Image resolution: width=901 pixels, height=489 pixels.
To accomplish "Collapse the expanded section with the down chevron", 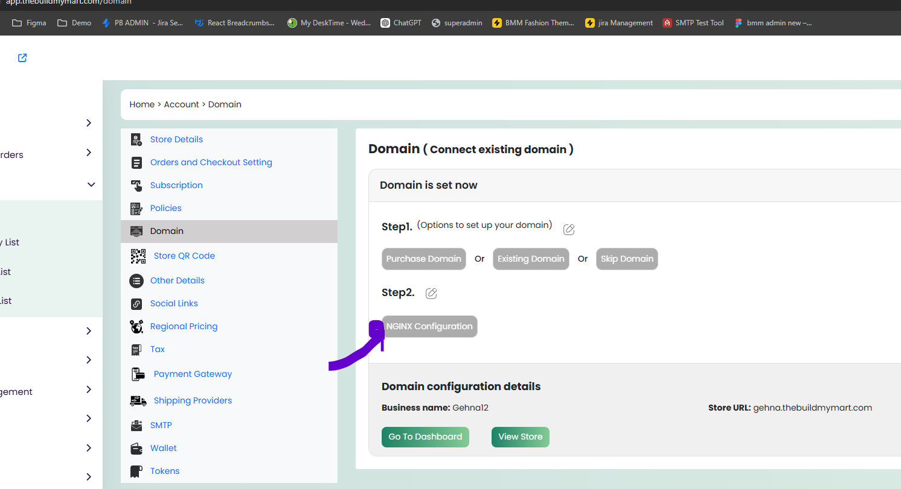I will pos(91,185).
